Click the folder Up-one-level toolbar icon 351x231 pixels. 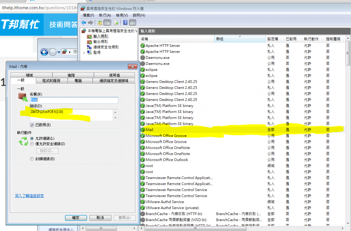tap(100, 23)
